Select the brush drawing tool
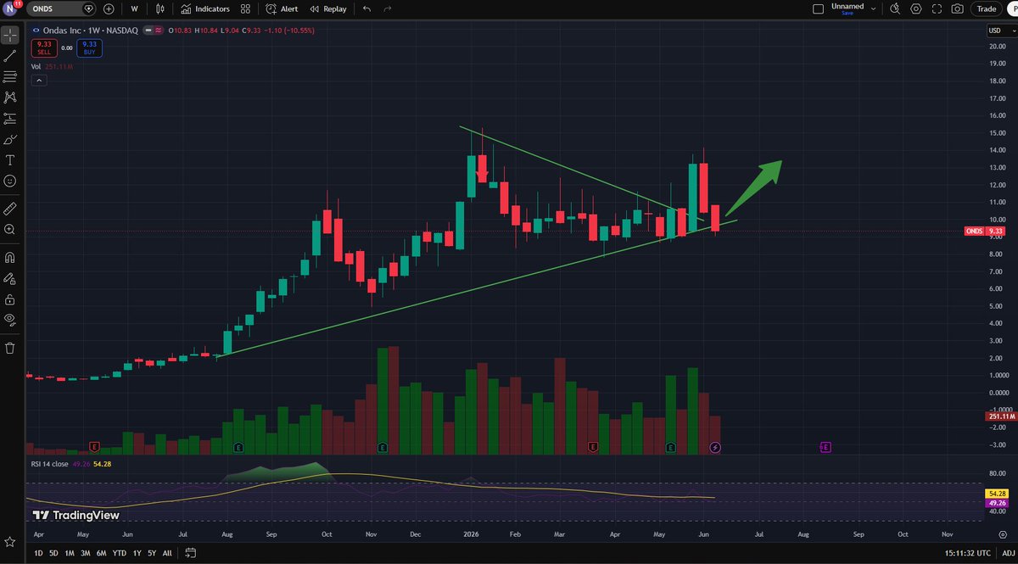The height and width of the screenshot is (564, 1018). pos(9,139)
